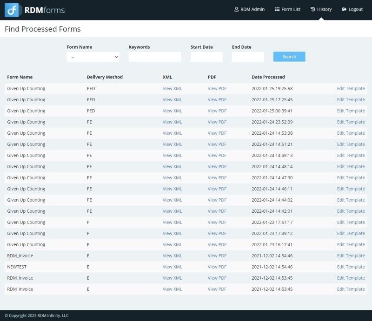Edit Template on the bottom RDM_Invoice row
The width and height of the screenshot is (372, 321).
pos(351,289)
